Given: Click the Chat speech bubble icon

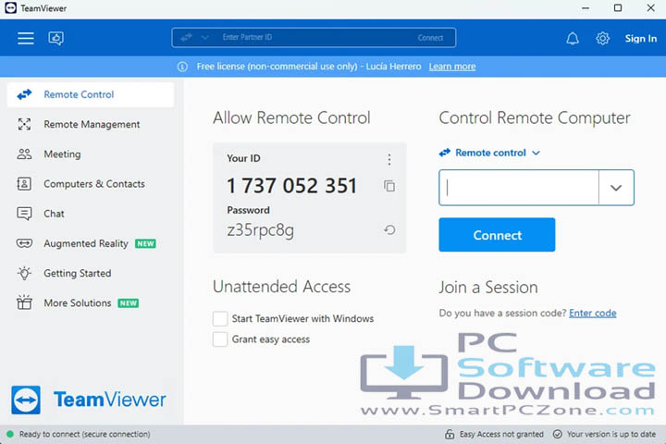Looking at the screenshot, I should pos(24,214).
